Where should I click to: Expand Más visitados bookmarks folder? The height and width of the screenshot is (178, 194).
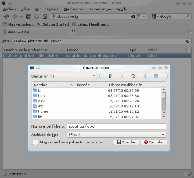tap(19, 24)
